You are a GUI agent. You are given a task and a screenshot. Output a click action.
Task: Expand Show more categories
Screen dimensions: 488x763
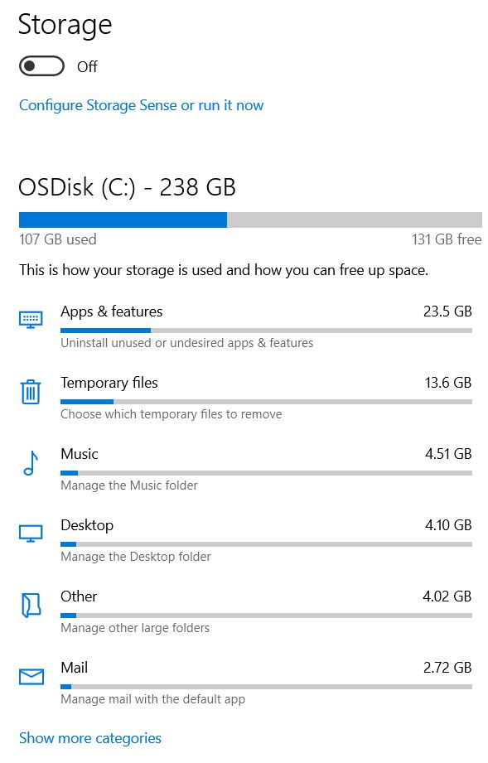(x=89, y=738)
